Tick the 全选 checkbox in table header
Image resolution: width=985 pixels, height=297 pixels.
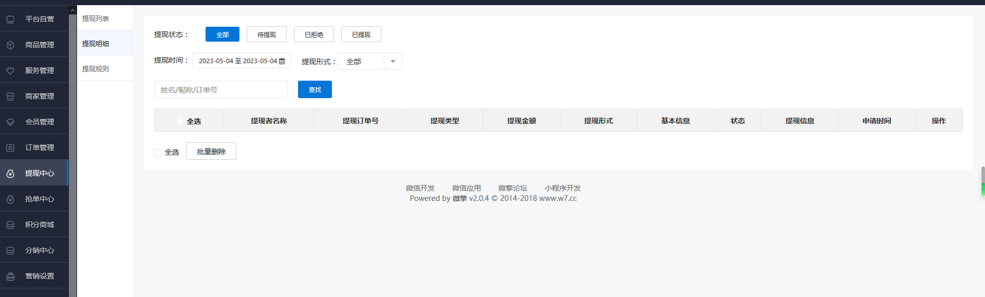180,122
